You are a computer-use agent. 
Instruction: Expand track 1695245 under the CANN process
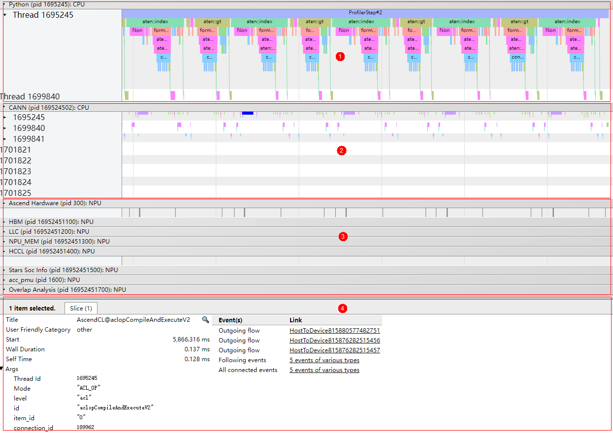click(5, 117)
